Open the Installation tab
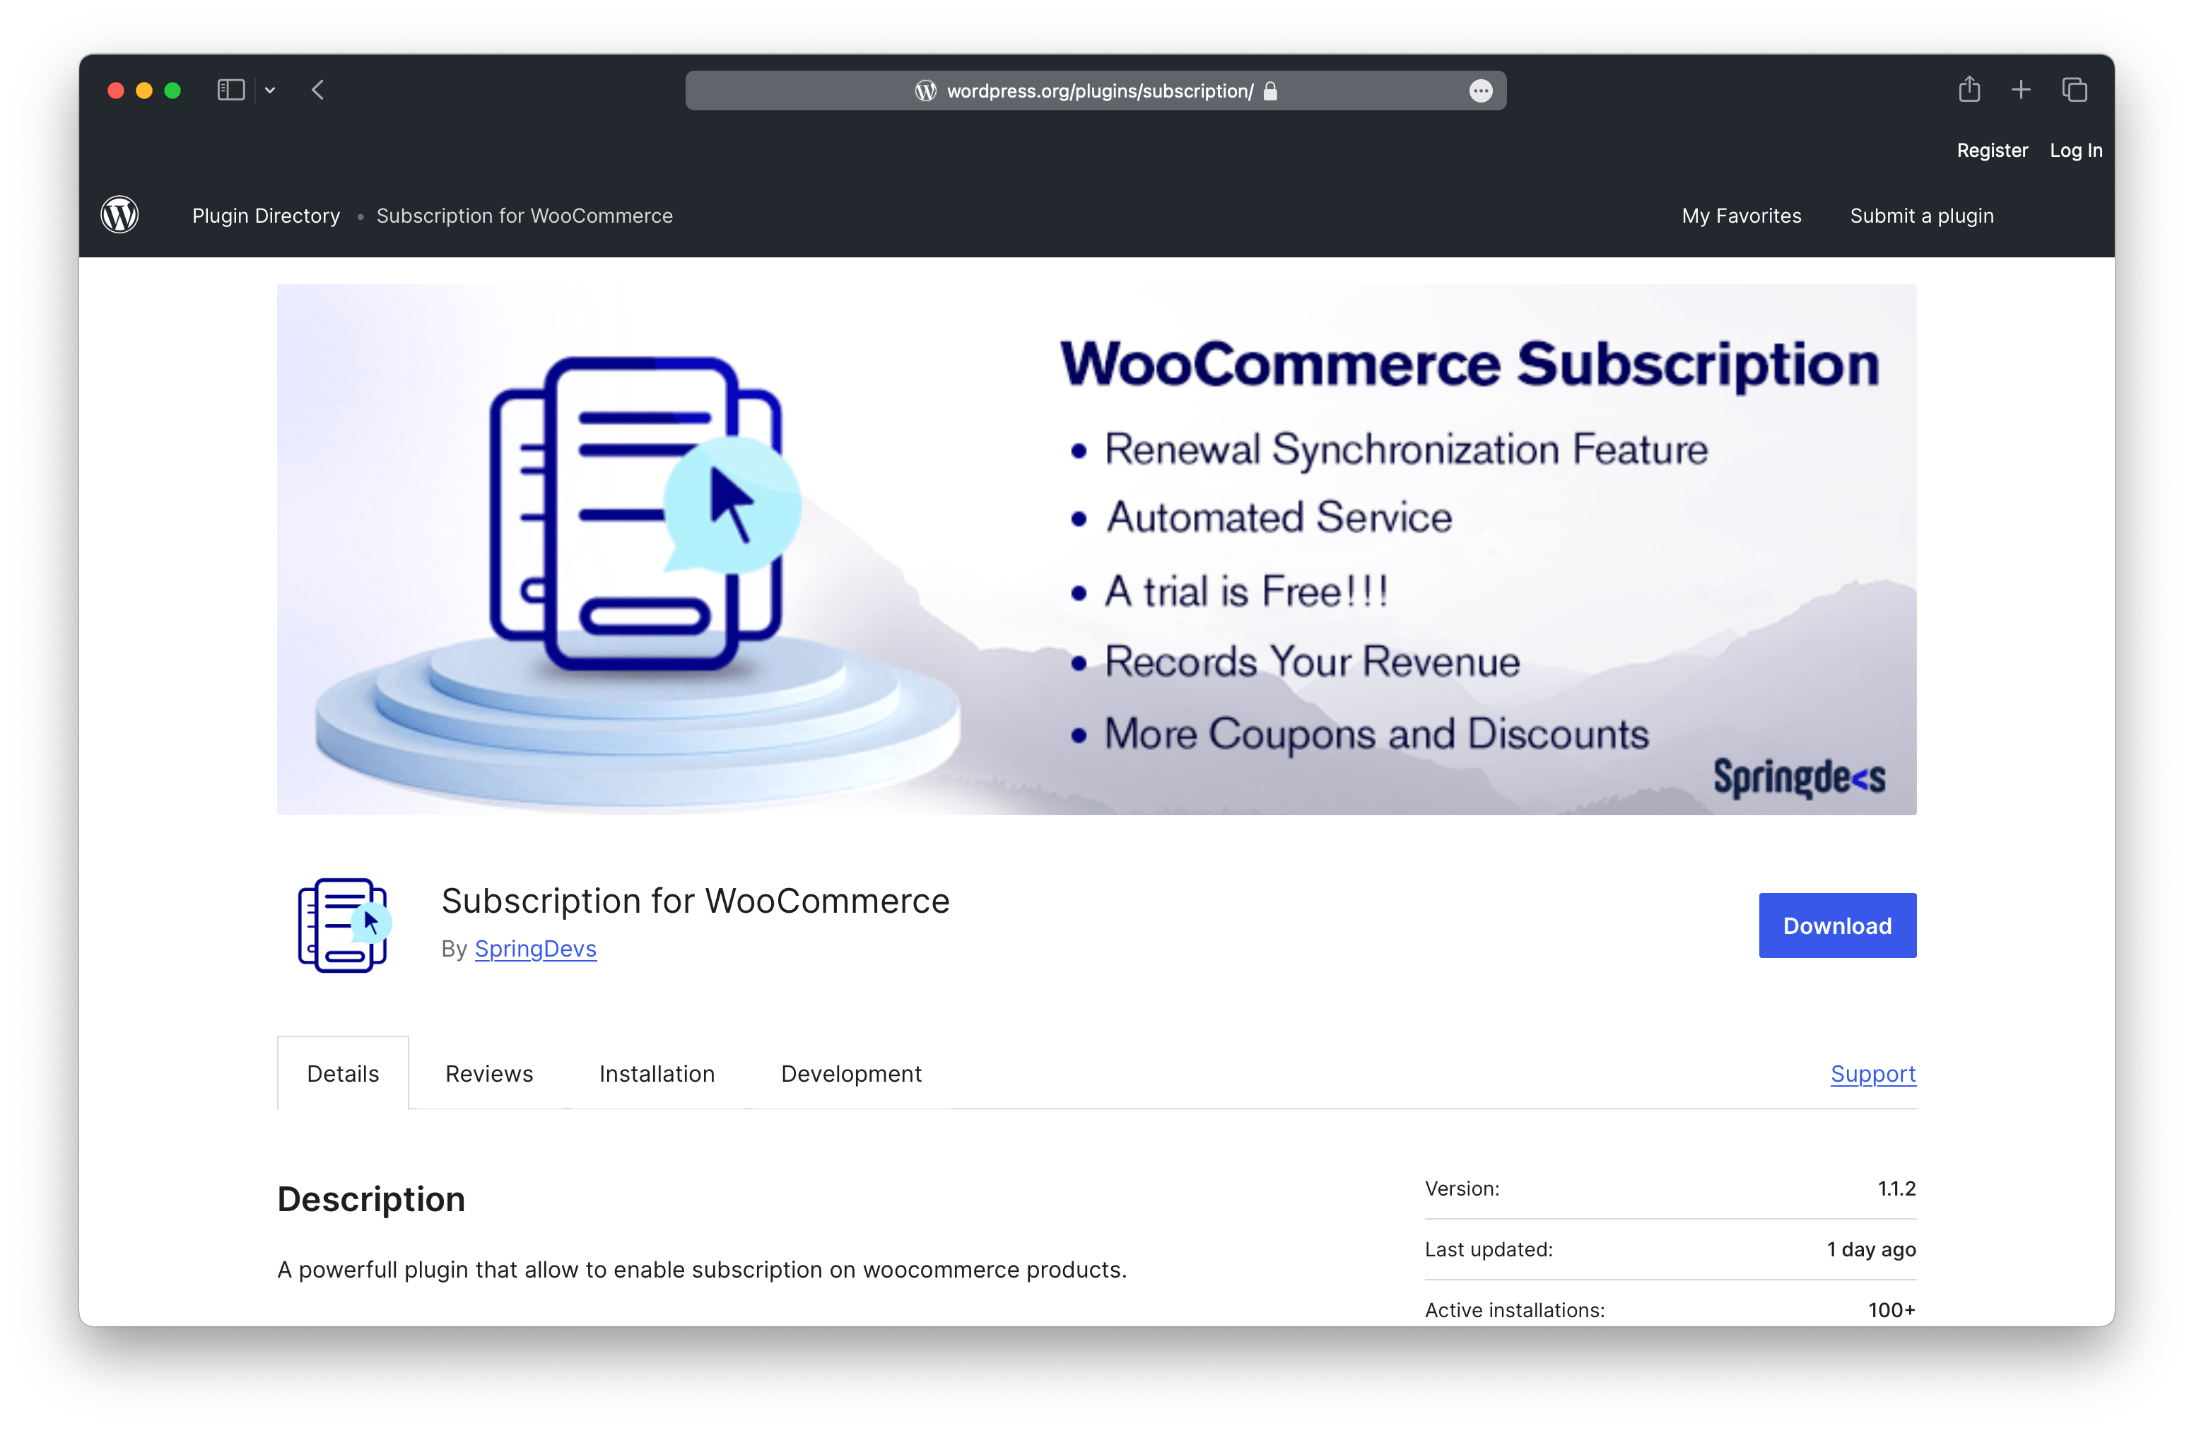Screen dimensions: 2194x1431 (x=657, y=1073)
